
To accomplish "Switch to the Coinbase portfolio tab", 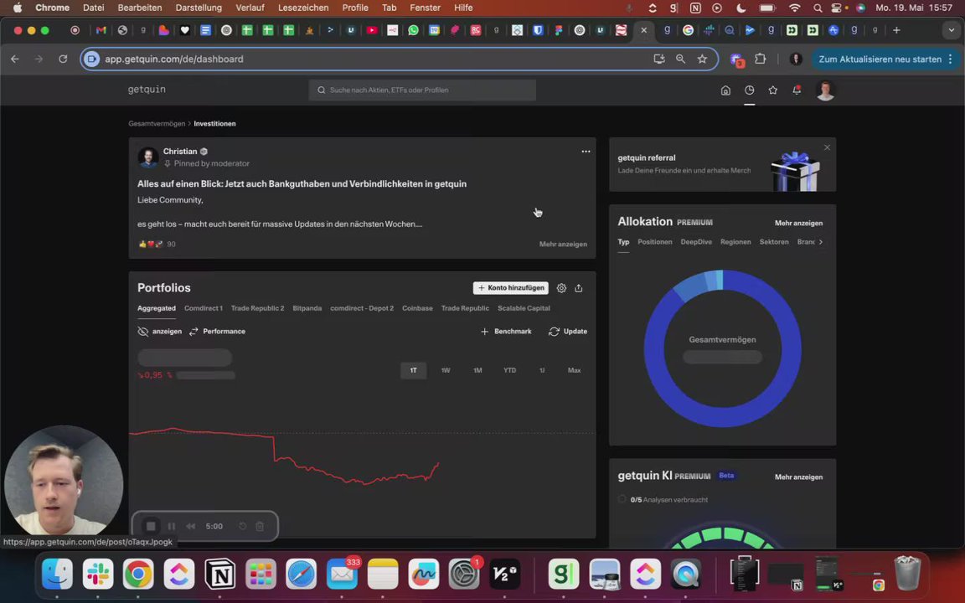I will (417, 308).
